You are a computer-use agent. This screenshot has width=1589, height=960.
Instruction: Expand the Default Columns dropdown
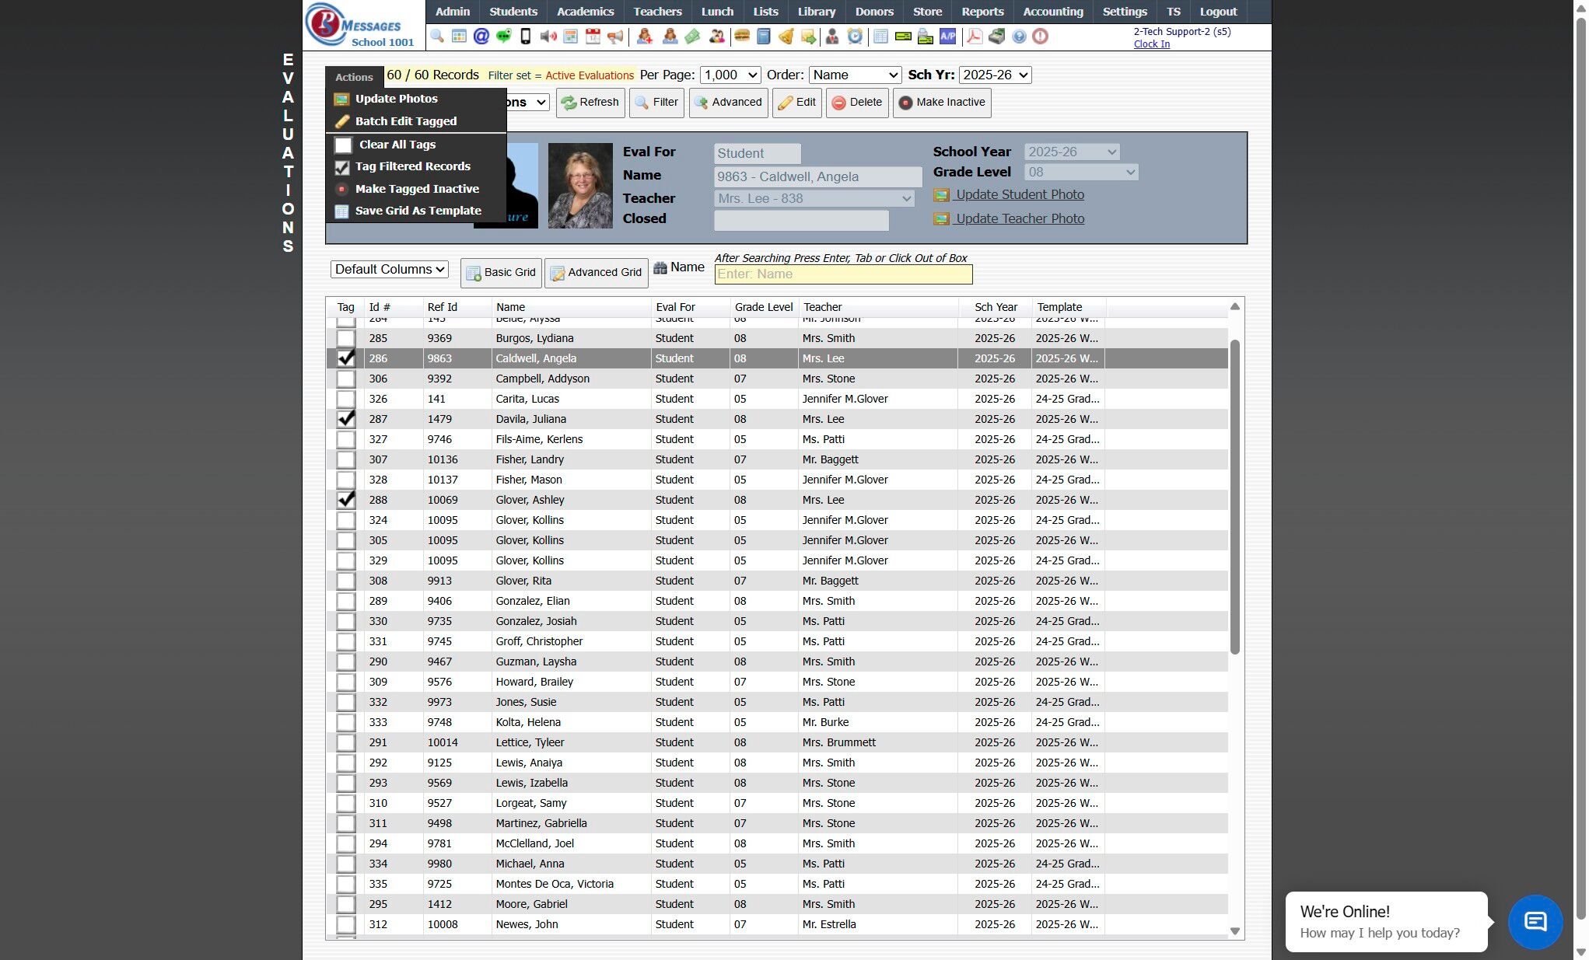(x=390, y=269)
